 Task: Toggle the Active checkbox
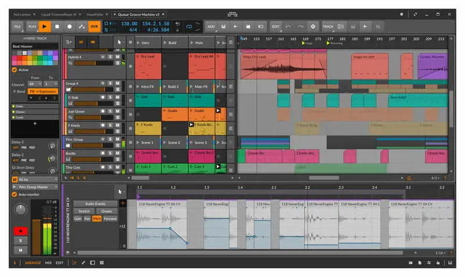[x=14, y=70]
